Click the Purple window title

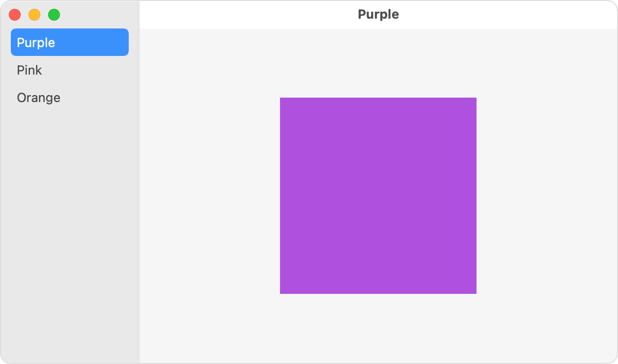point(378,14)
